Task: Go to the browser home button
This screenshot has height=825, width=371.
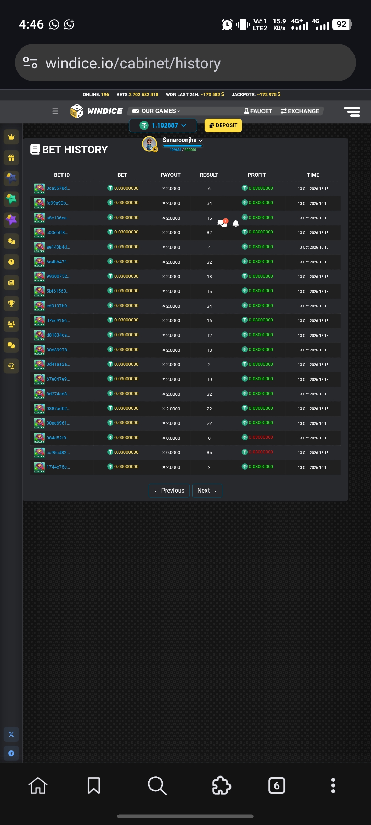Action: tap(38, 785)
